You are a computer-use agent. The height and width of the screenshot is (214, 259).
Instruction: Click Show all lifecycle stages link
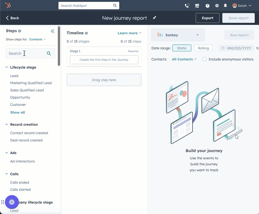click(18, 113)
